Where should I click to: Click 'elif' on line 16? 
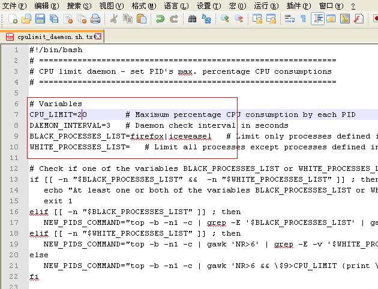(39, 212)
